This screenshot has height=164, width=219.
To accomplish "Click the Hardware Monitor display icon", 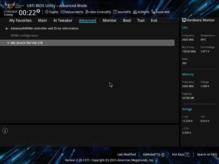I will pos(184,20).
